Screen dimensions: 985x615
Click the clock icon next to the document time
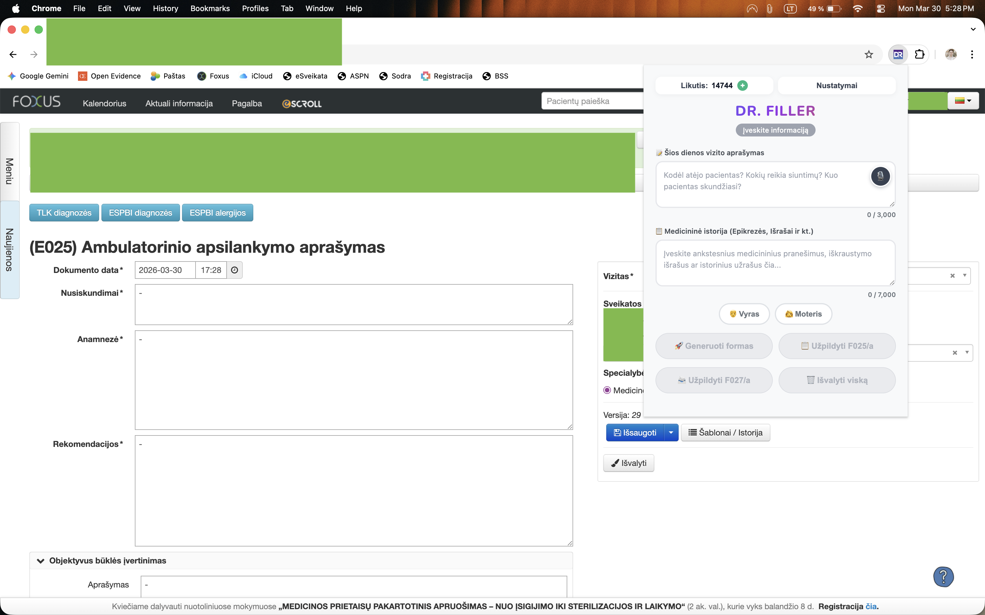tap(235, 270)
